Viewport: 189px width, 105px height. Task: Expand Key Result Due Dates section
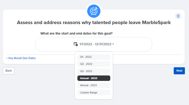pyautogui.click(x=21, y=58)
